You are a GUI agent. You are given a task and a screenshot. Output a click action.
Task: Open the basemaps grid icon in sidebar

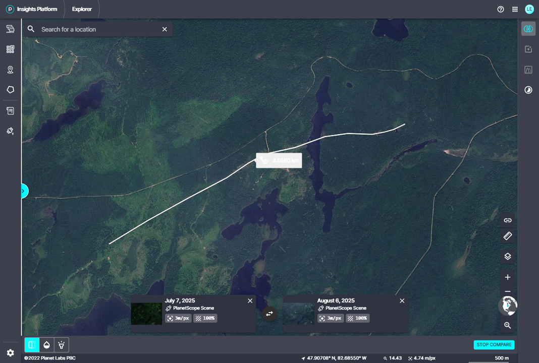(x=10, y=49)
